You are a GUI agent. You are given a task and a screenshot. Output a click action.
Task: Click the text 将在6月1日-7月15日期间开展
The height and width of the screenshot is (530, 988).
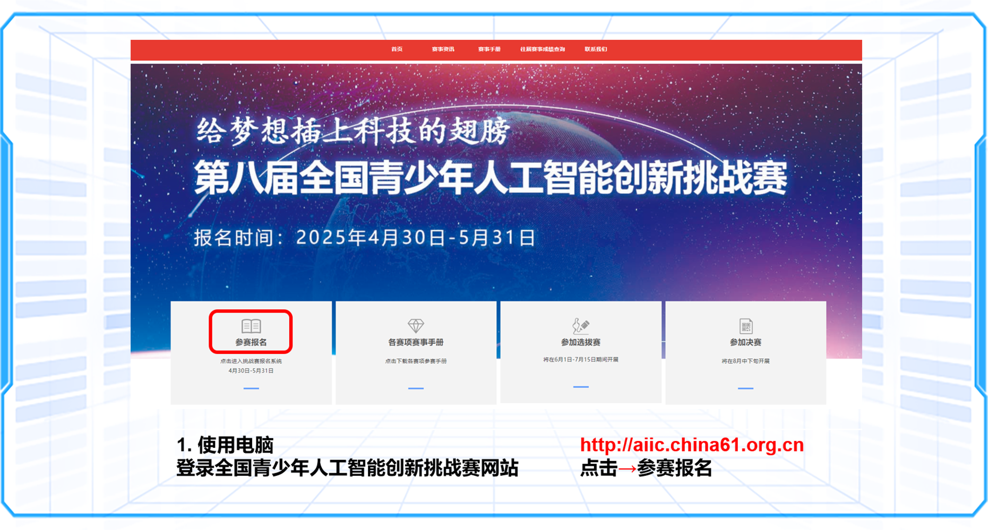coord(580,359)
